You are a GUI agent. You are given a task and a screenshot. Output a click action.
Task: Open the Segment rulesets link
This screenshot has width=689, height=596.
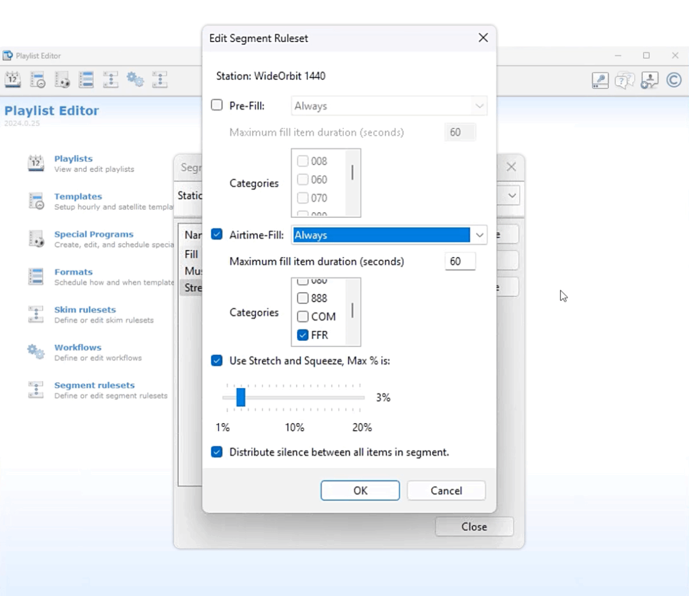[94, 385]
